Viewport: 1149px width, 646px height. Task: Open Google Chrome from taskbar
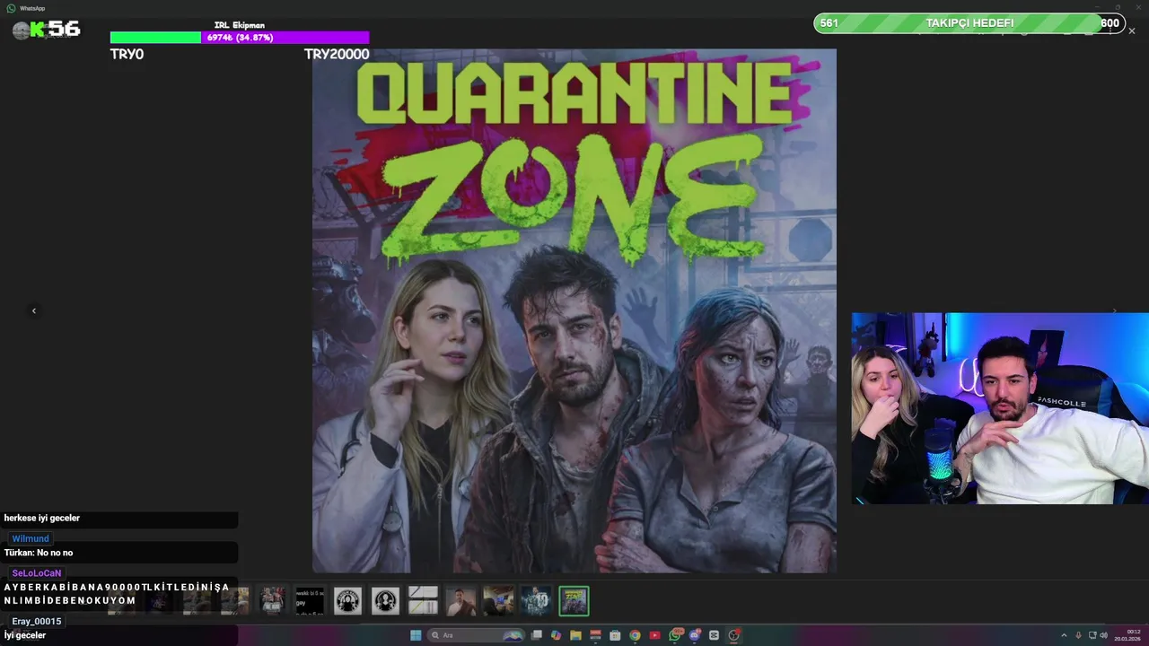(x=635, y=635)
